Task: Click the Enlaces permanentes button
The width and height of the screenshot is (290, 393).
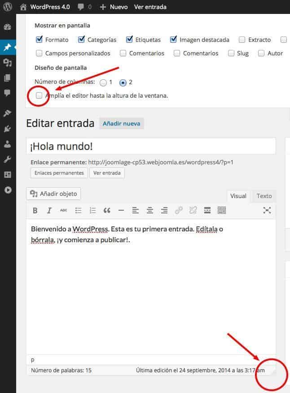Action: [59, 173]
